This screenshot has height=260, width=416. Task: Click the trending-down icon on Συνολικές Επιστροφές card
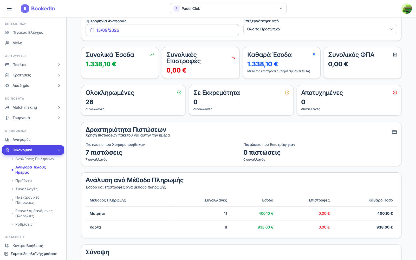tap(233, 58)
